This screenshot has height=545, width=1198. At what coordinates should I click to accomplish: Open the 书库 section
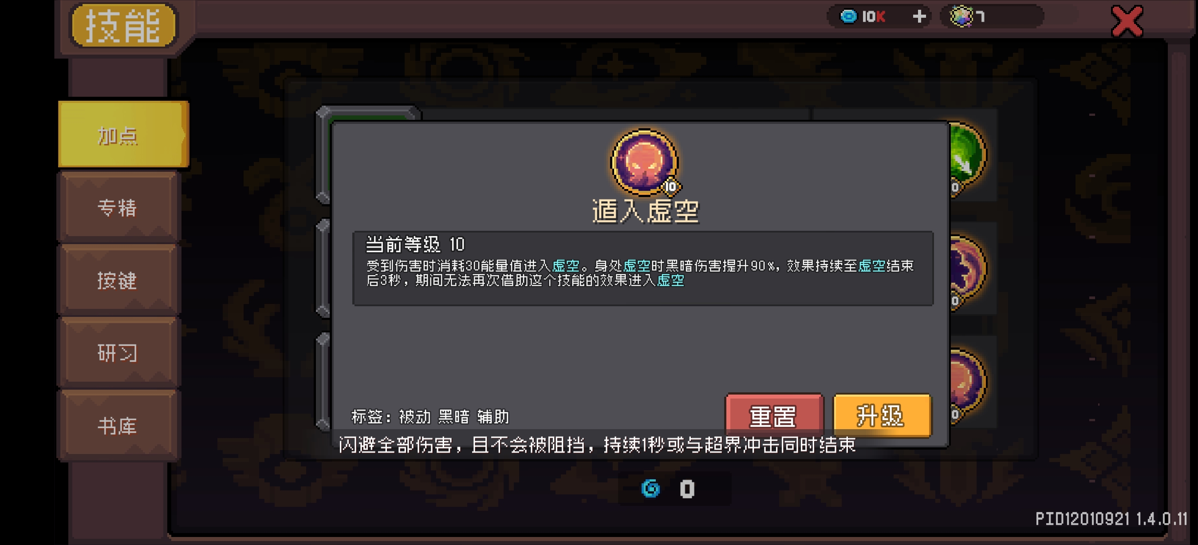pyautogui.click(x=118, y=425)
